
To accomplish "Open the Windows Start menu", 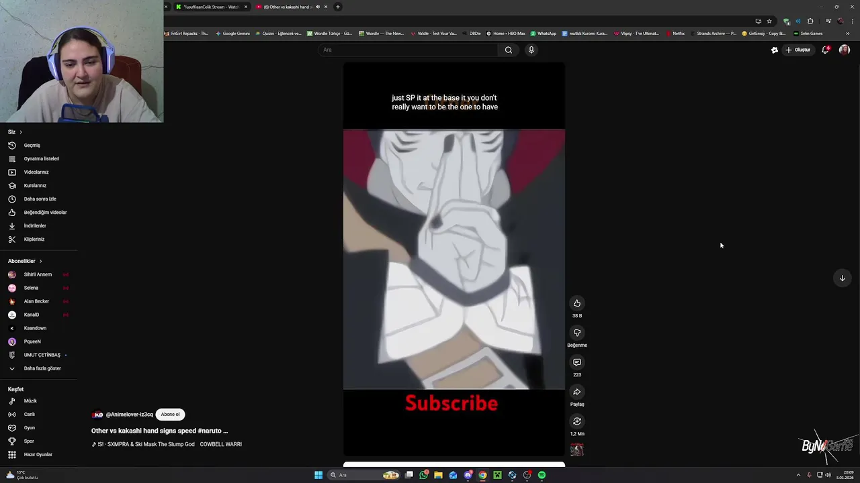I will pyautogui.click(x=318, y=475).
